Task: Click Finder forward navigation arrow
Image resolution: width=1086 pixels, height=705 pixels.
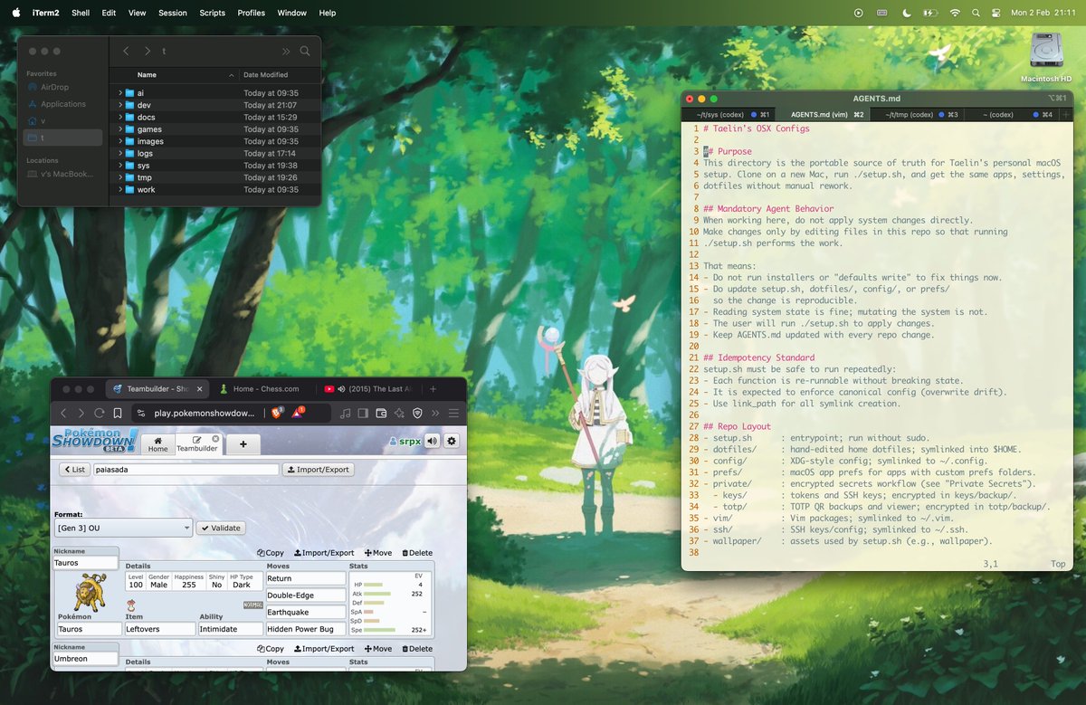Action: [148, 52]
